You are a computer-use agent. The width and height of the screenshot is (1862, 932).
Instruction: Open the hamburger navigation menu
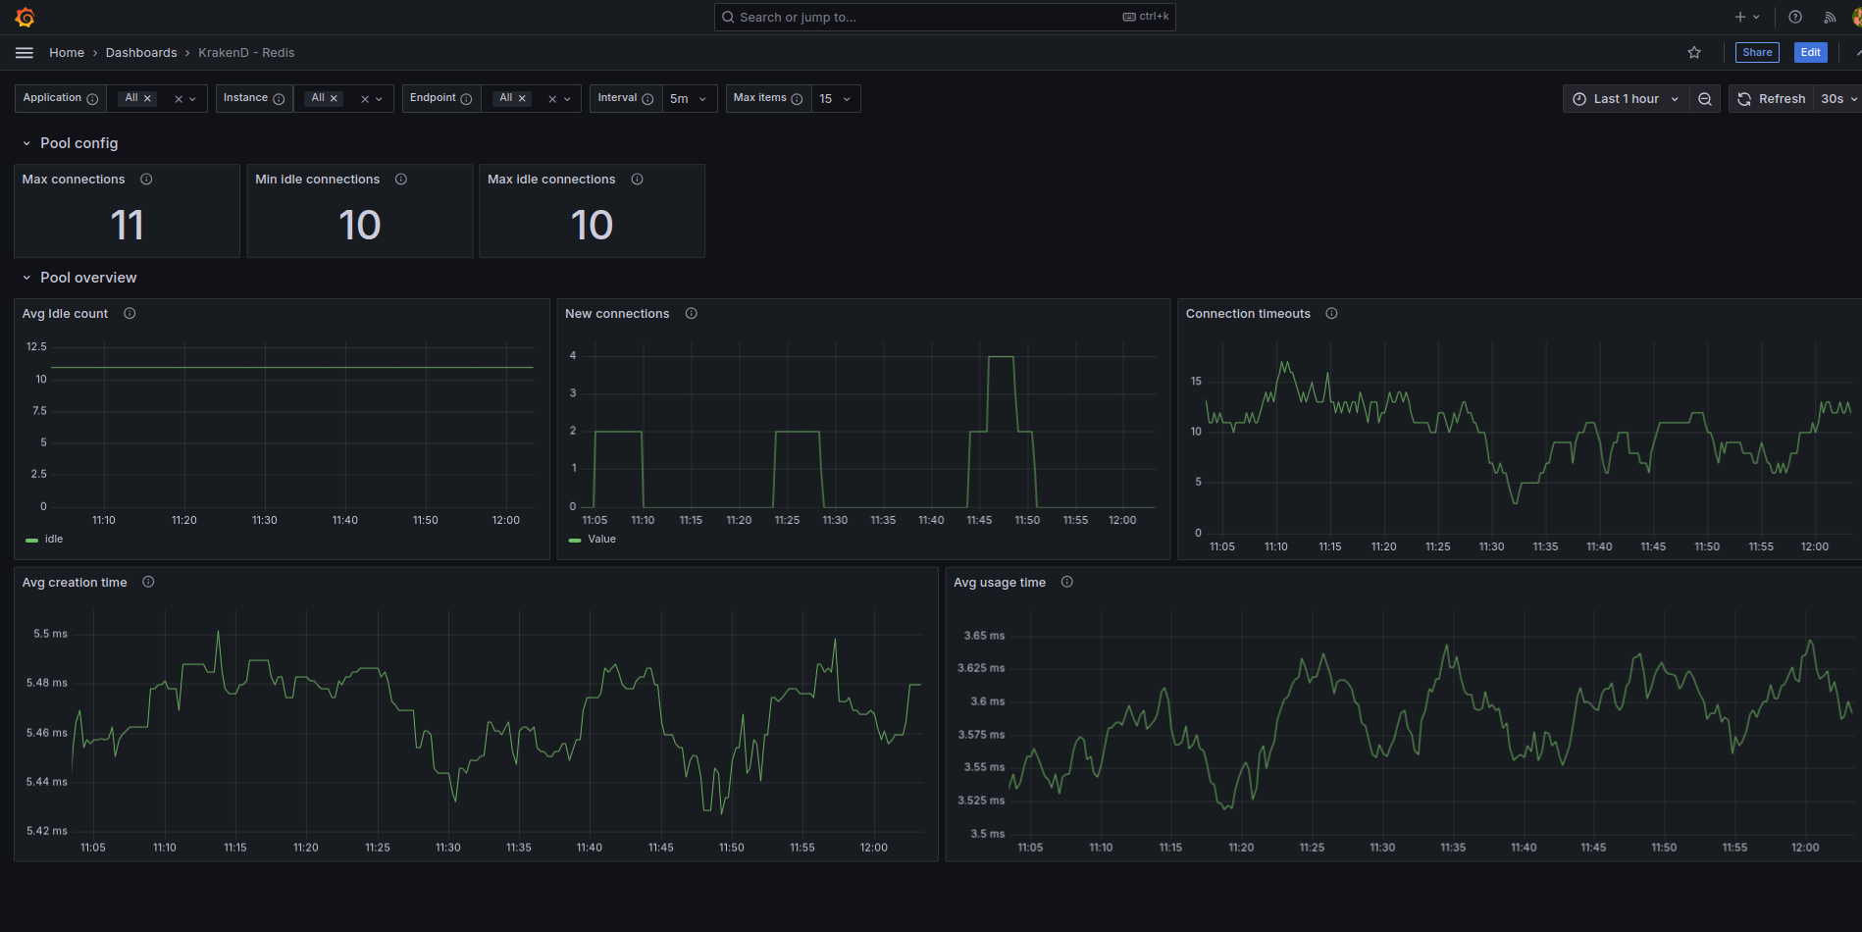pyautogui.click(x=25, y=53)
